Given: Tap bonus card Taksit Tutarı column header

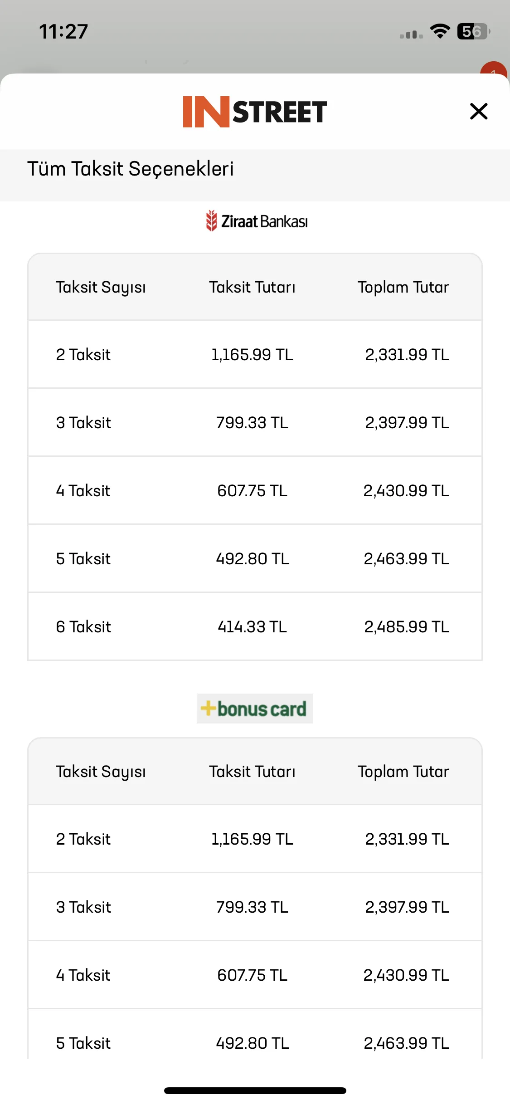Looking at the screenshot, I should [x=252, y=772].
